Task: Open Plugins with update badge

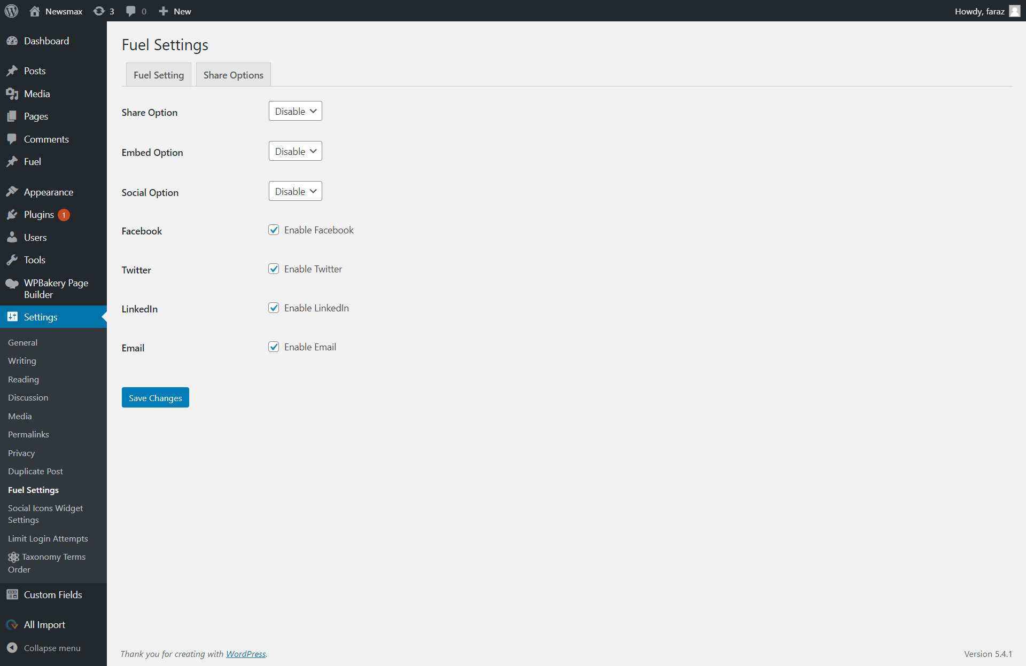Action: pyautogui.click(x=39, y=215)
